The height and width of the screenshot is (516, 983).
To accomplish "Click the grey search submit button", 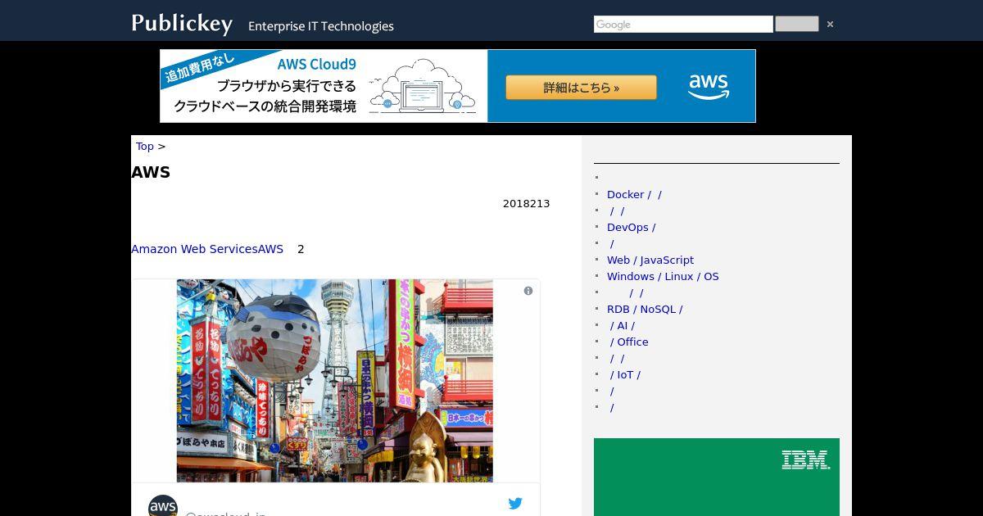I will pyautogui.click(x=796, y=24).
